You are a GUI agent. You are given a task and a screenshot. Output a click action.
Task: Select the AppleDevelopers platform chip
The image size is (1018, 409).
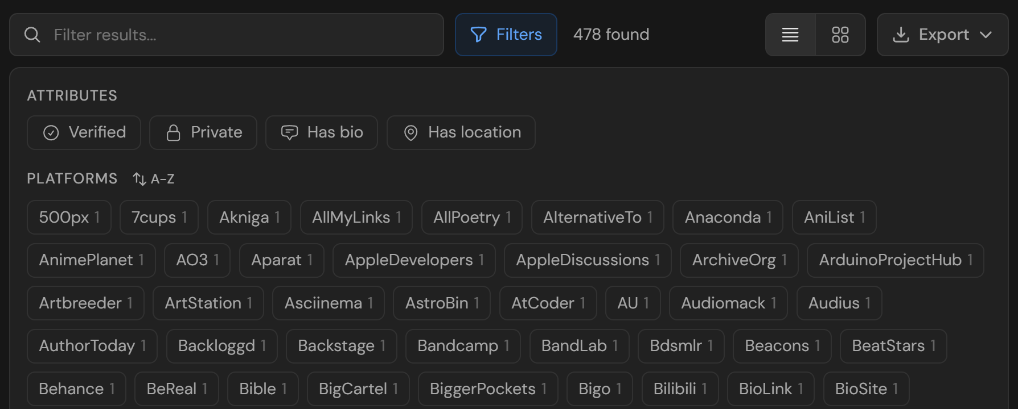[x=414, y=260]
